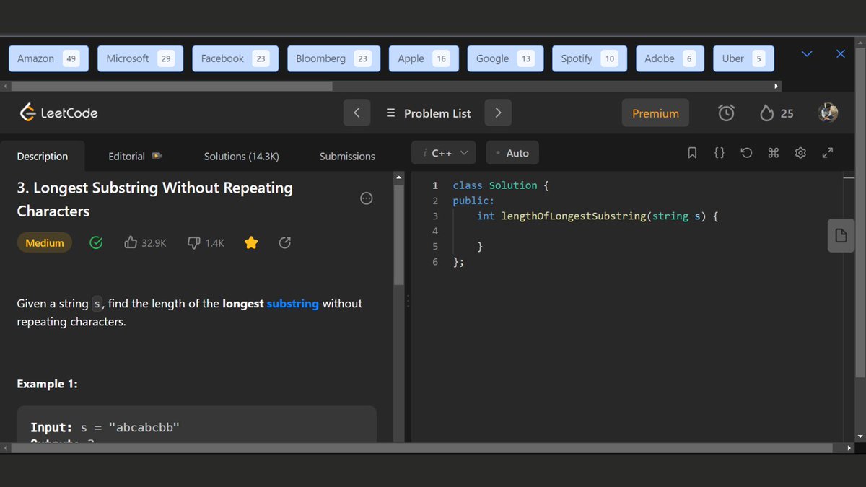The width and height of the screenshot is (866, 487).
Task: Collapse company tags with the chevron arrow
Action: (807, 54)
